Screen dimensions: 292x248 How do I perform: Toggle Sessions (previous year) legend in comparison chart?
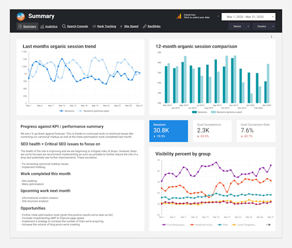coord(227,112)
